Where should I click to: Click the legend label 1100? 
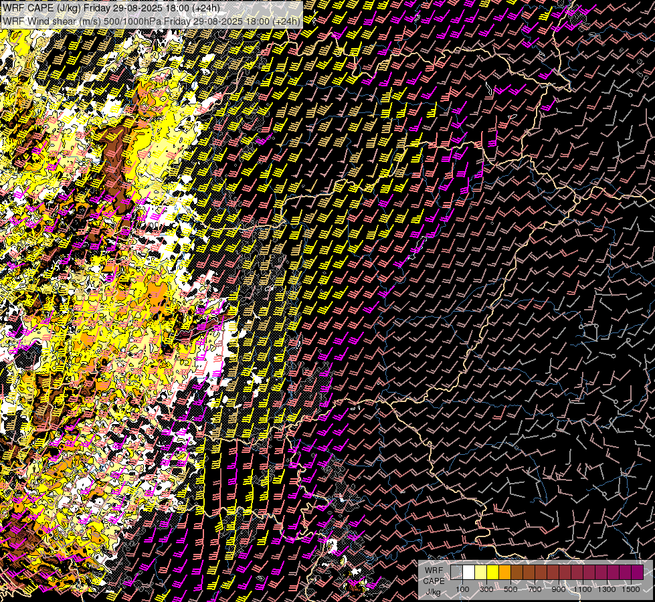[x=583, y=589]
